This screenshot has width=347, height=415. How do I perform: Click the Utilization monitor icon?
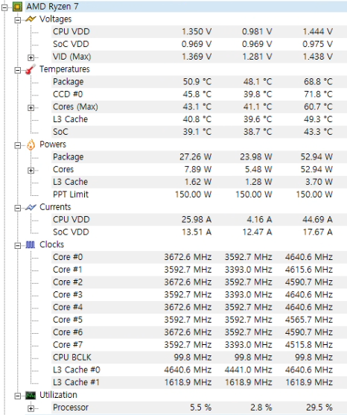click(31, 396)
